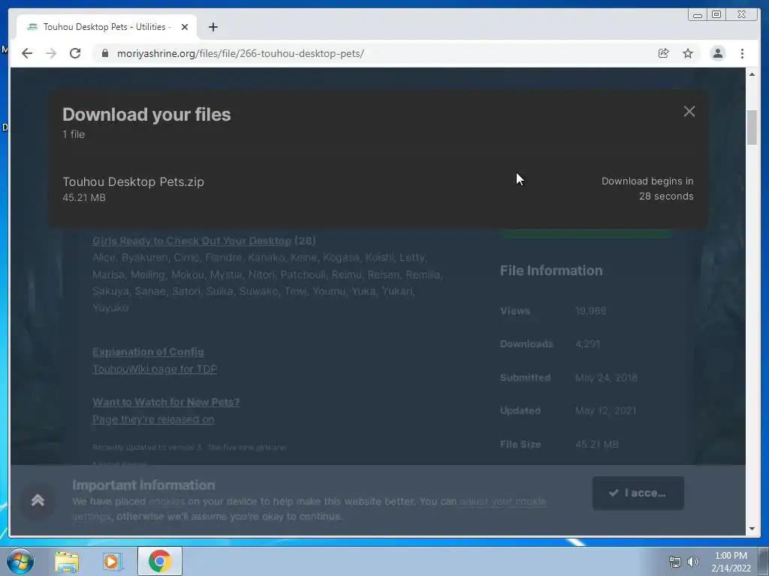Screen dimensions: 769x576
Task: Share this page via share icon
Action: (x=664, y=53)
